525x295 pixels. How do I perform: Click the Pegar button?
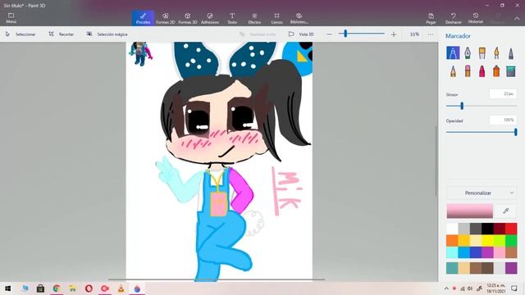[x=431, y=18]
